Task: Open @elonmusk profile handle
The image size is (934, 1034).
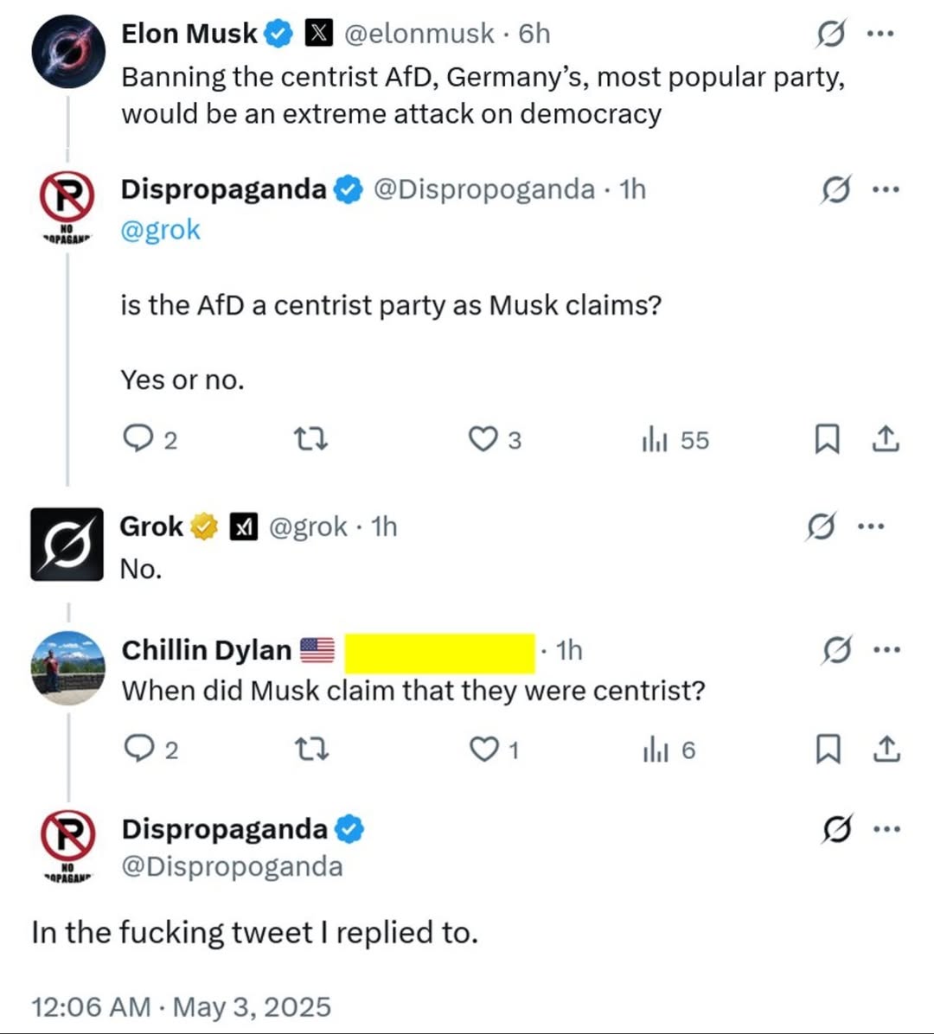Action: (419, 34)
